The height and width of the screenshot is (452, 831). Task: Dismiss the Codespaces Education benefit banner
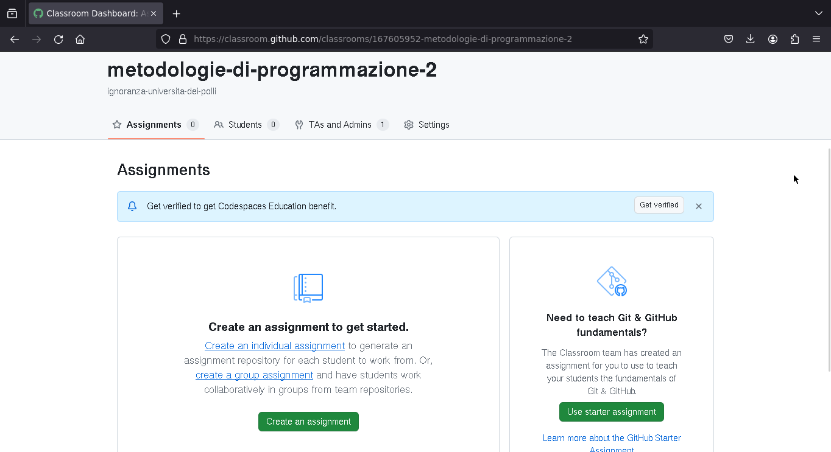coord(699,206)
